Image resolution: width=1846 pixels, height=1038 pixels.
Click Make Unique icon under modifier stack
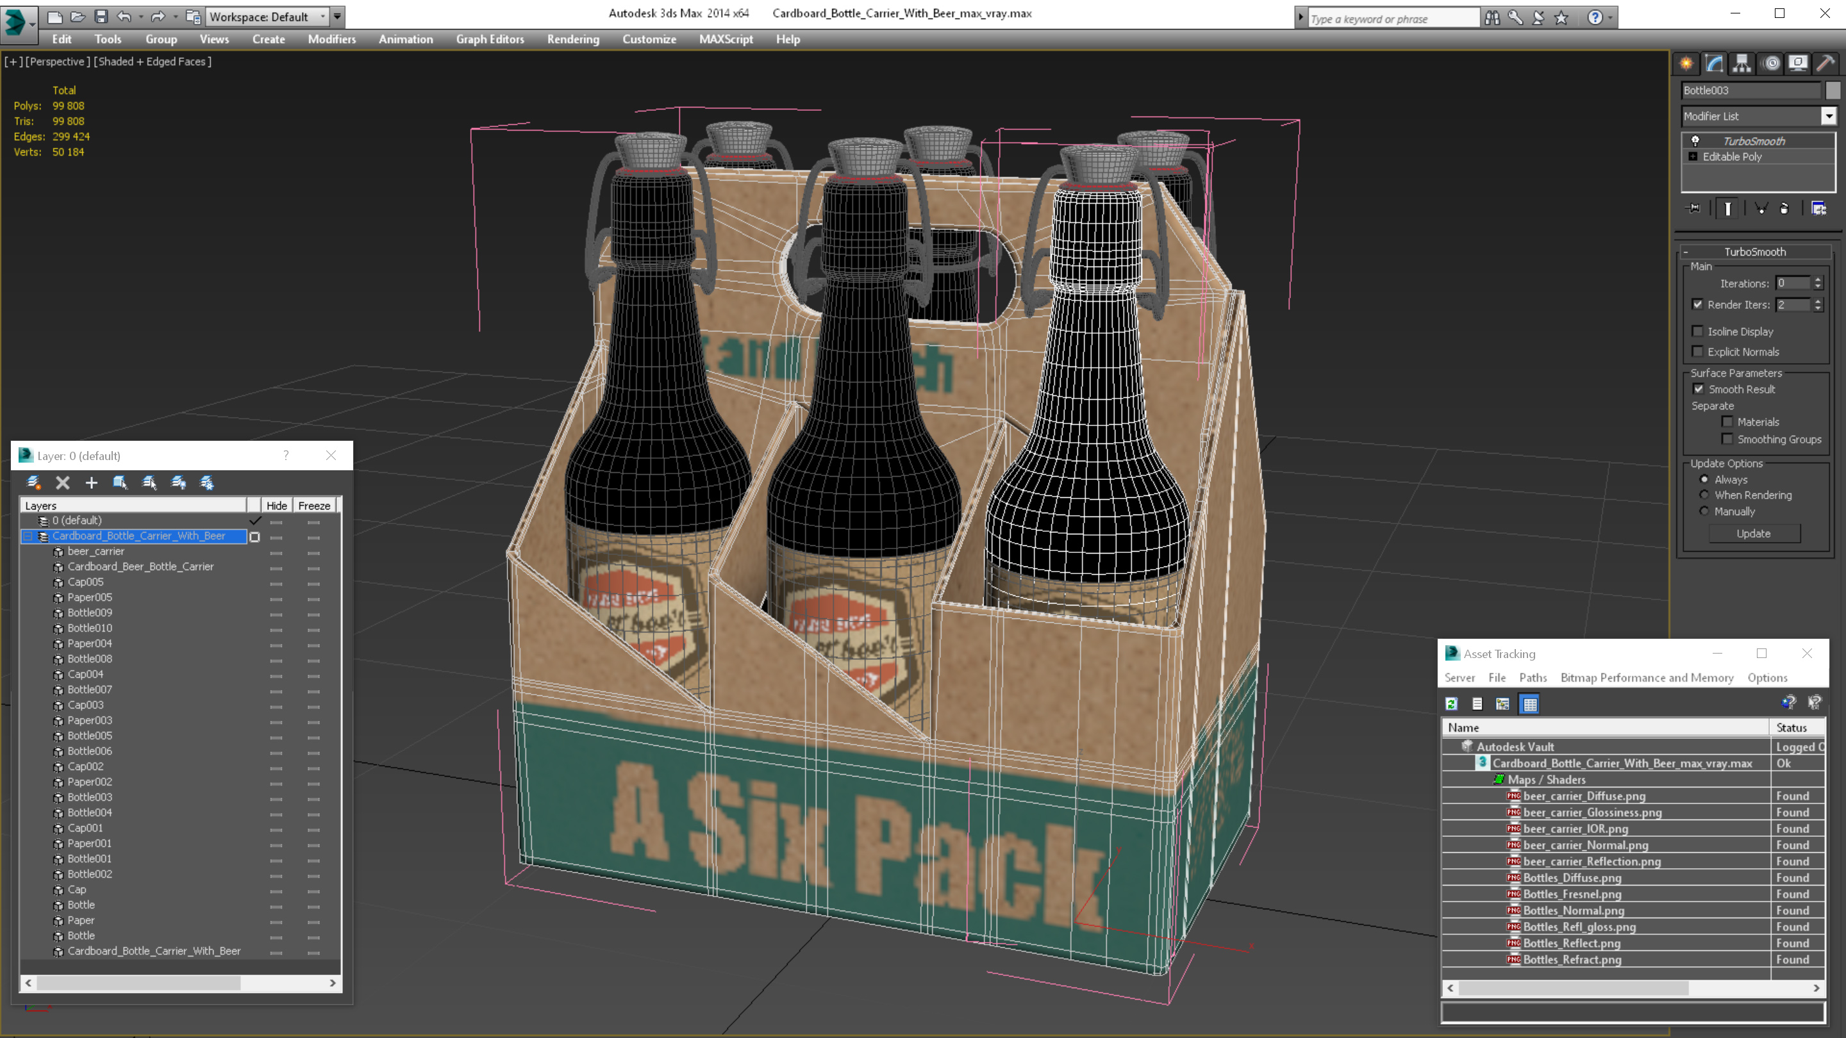(x=1761, y=208)
